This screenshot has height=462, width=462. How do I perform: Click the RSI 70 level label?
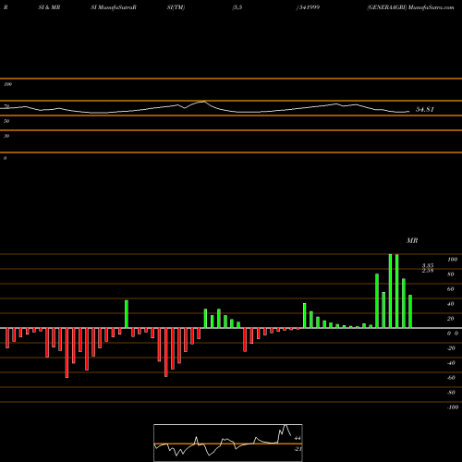pyautogui.click(x=6, y=106)
